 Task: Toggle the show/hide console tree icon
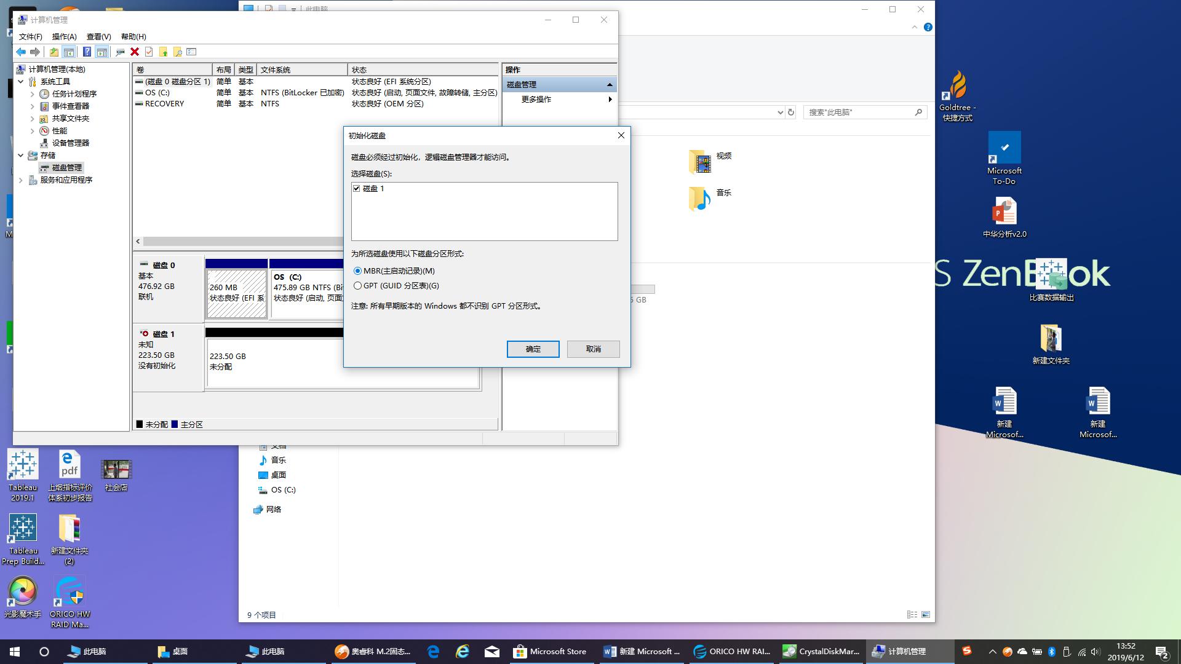click(69, 52)
